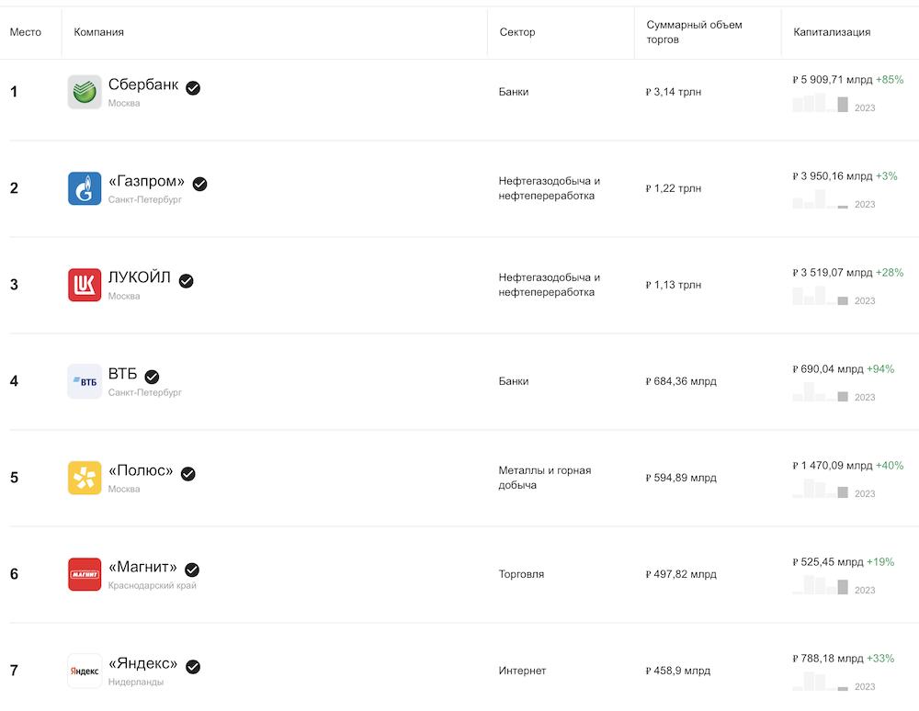Open the «Полюс» company name link
The image size is (919, 711).
tap(141, 470)
